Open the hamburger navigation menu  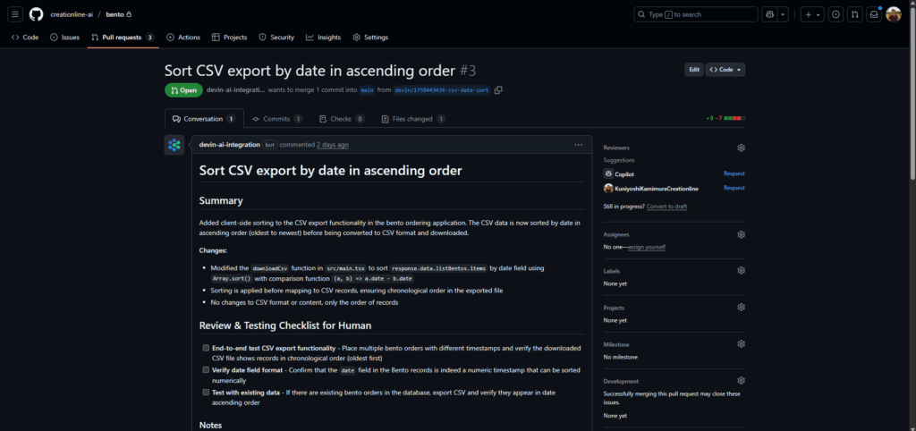coord(16,14)
